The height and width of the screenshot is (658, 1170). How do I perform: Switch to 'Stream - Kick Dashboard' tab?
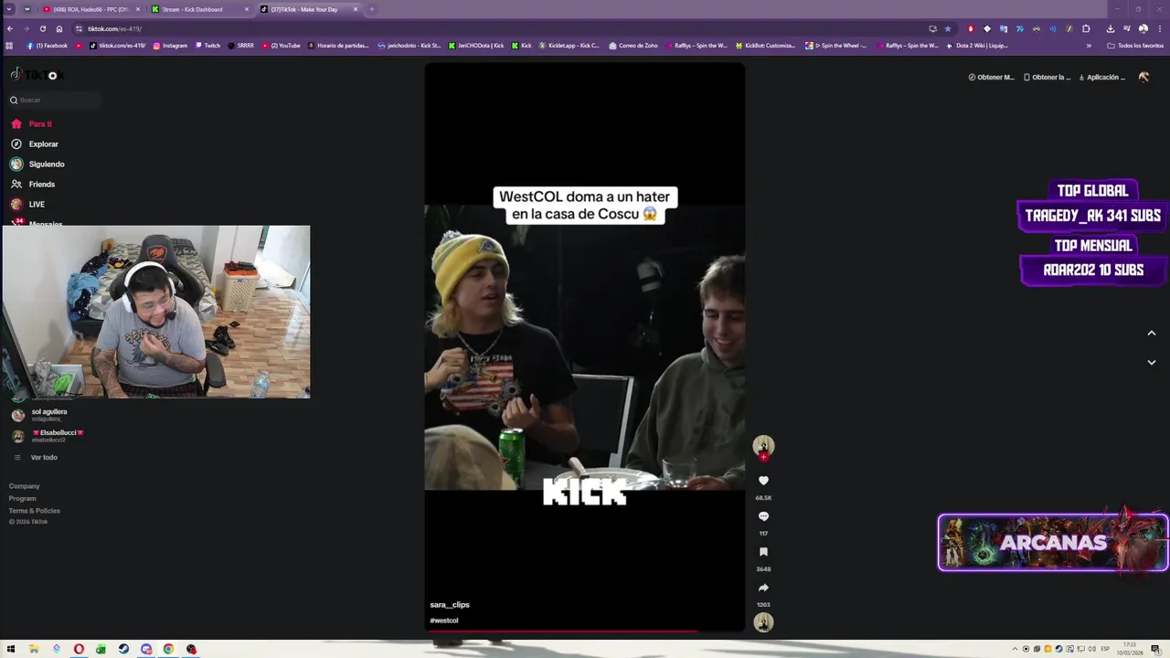click(199, 9)
